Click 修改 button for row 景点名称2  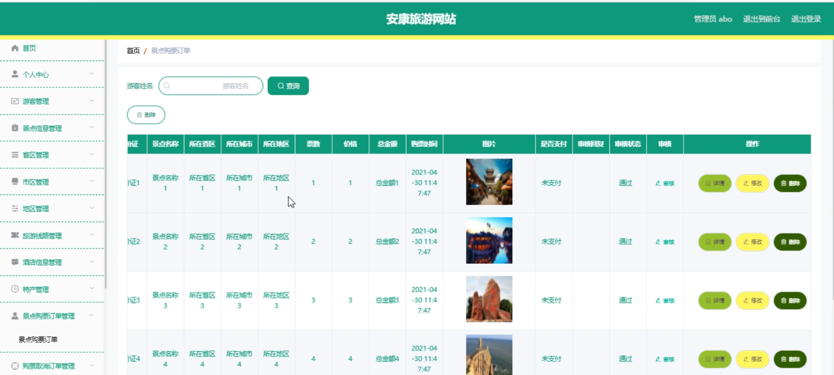(x=752, y=242)
